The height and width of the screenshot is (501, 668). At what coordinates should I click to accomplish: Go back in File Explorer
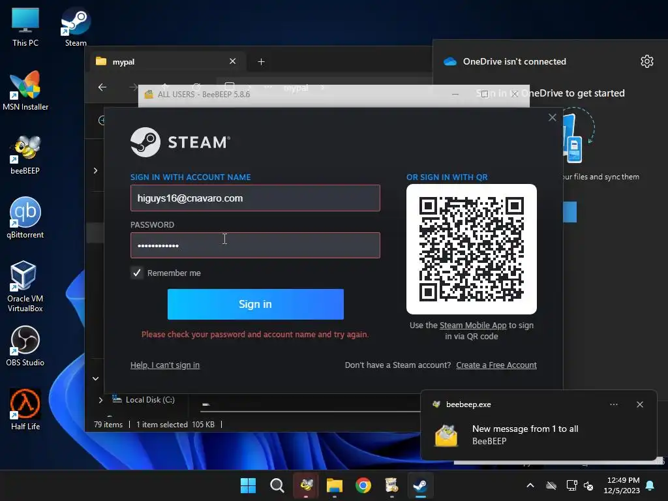pyautogui.click(x=102, y=87)
